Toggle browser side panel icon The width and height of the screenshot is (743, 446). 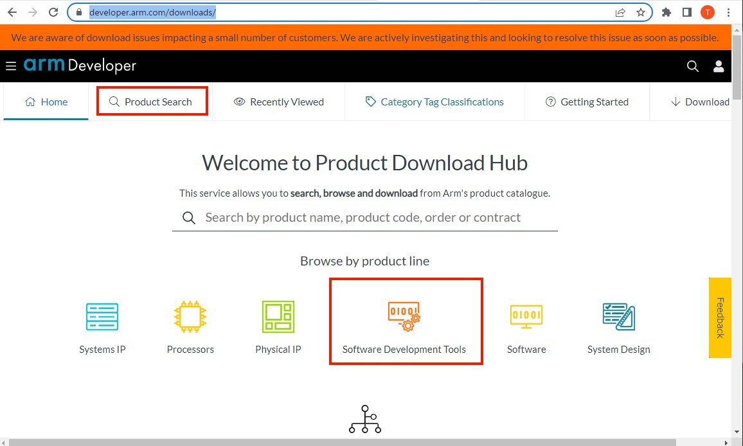[x=687, y=12]
